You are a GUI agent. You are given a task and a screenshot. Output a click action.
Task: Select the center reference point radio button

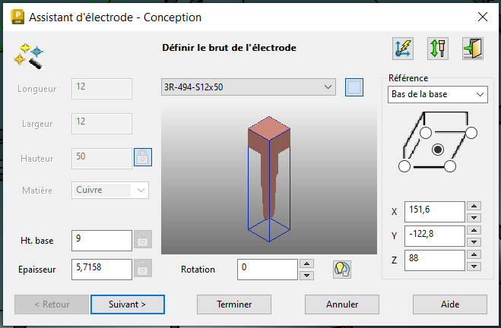pos(438,150)
